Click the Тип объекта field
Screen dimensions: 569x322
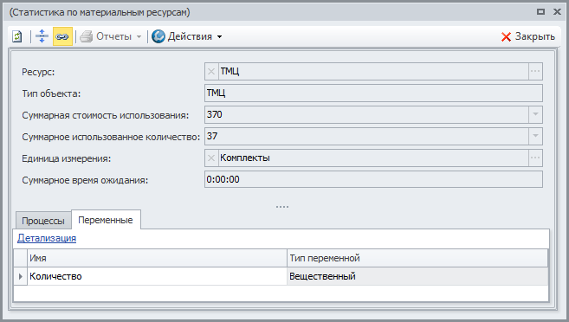point(373,93)
